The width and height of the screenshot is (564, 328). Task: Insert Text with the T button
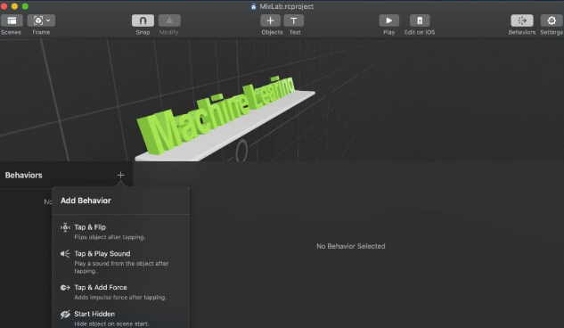tap(294, 20)
